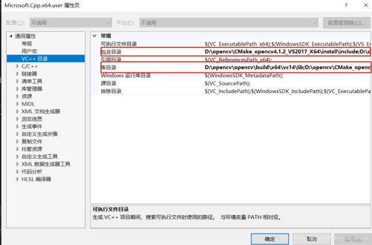
Task: Expand the C/C++ tree node
Action: pyautogui.click(x=17, y=66)
